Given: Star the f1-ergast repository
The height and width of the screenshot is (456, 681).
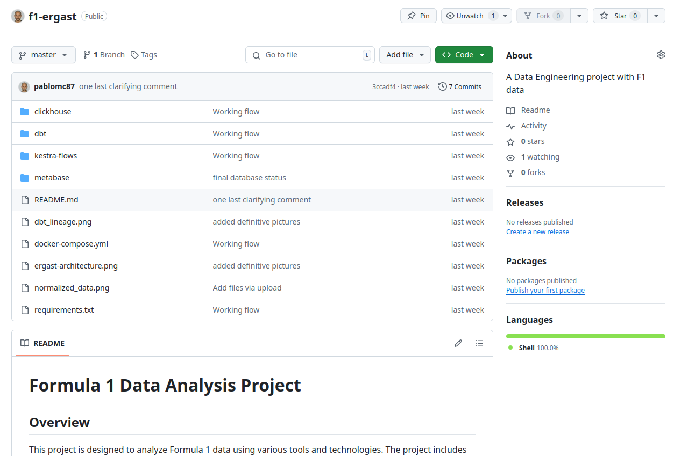Looking at the screenshot, I should (x=620, y=16).
